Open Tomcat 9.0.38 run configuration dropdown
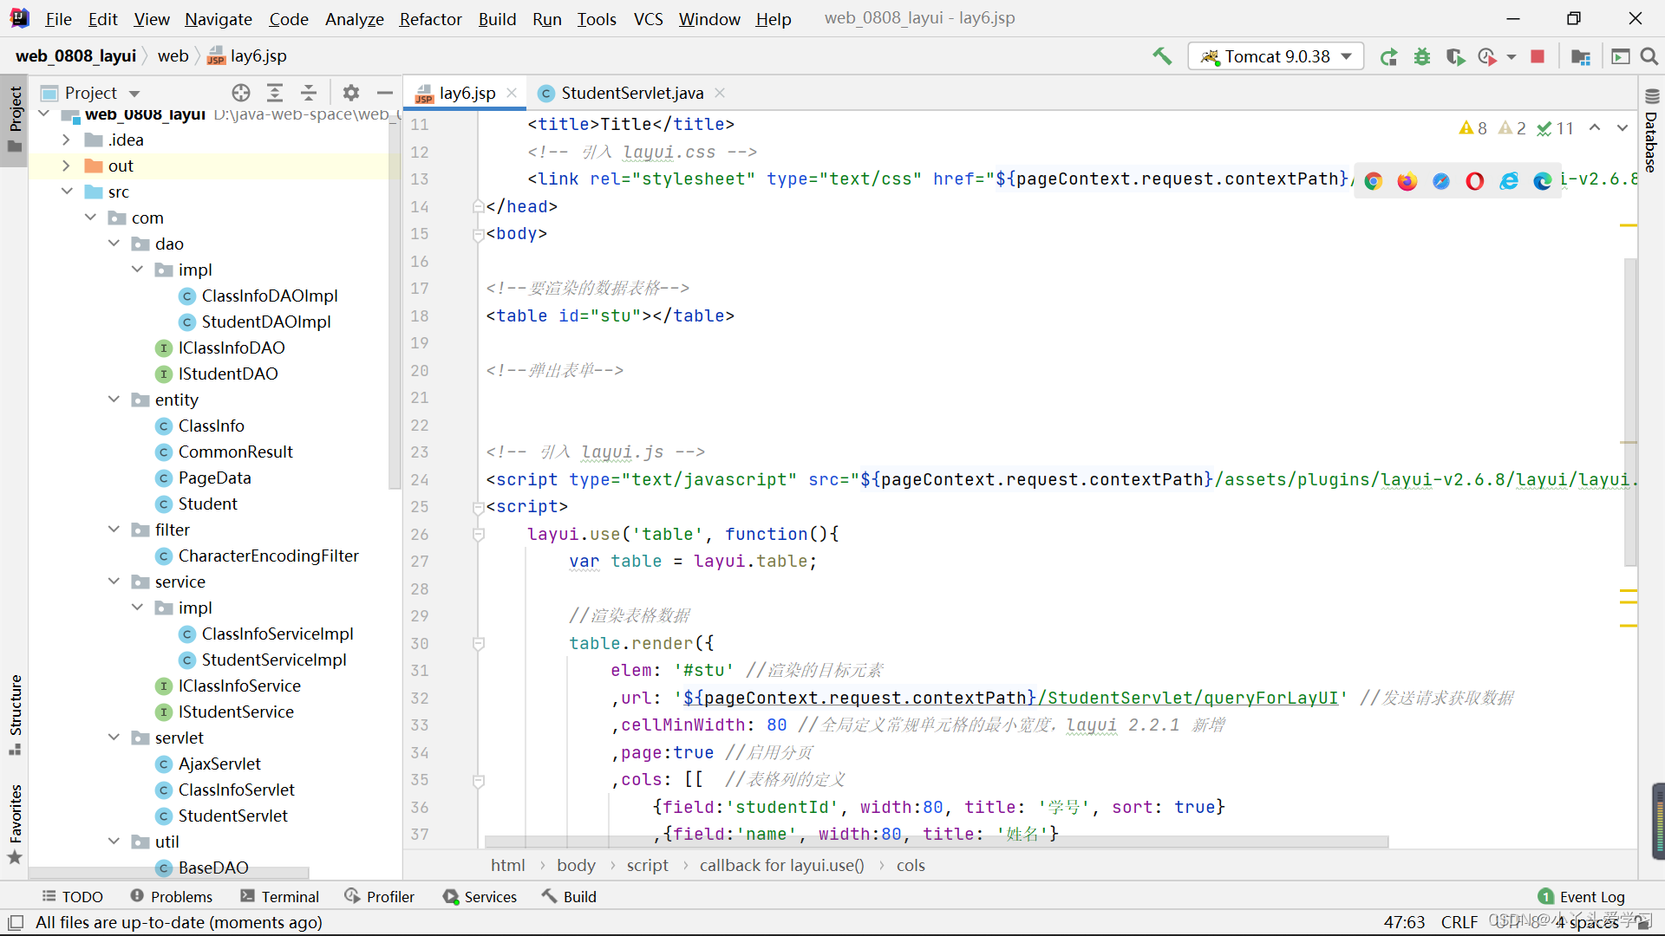 click(x=1276, y=57)
